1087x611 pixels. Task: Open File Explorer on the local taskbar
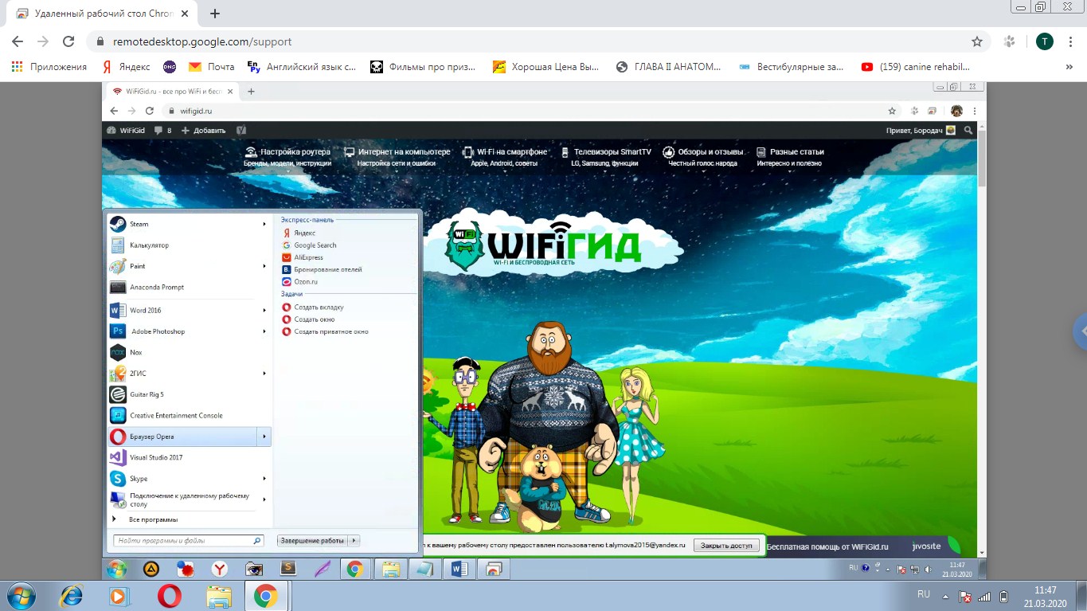point(218,596)
